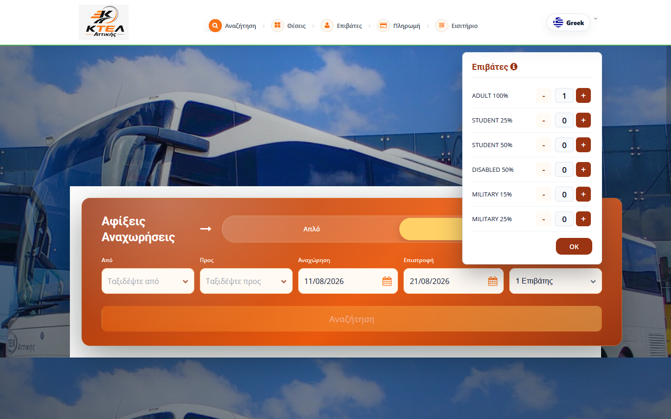Screen dimensions: 671x419
Task: Click the Πληρωμή credit card icon
Action: pos(383,26)
